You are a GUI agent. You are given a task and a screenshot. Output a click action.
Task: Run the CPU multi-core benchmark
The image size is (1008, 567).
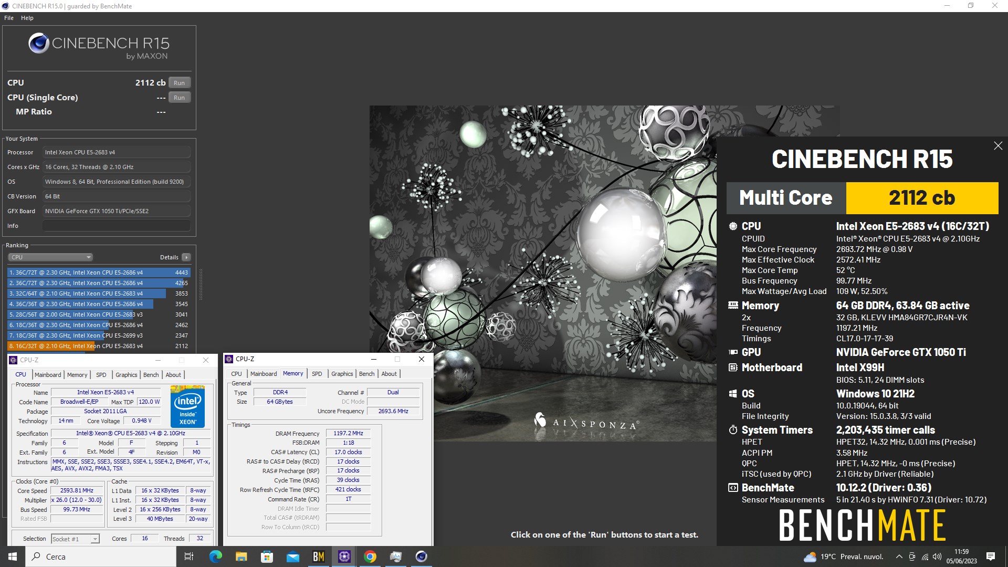pyautogui.click(x=179, y=83)
